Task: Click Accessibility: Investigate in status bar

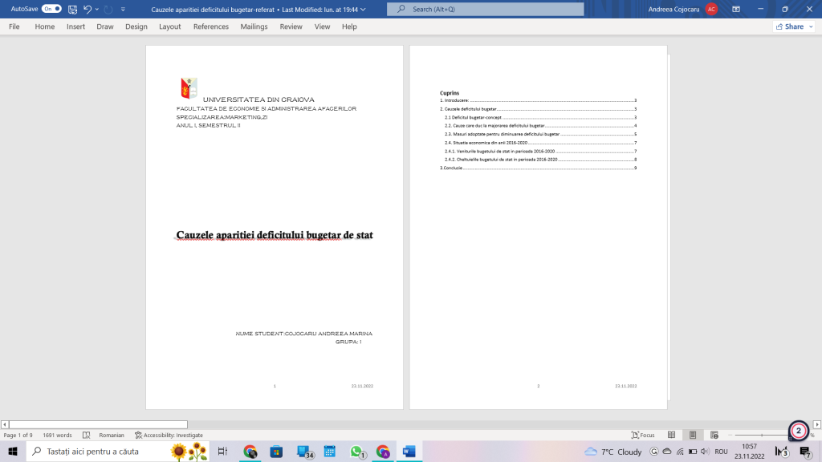Action: tap(169, 435)
